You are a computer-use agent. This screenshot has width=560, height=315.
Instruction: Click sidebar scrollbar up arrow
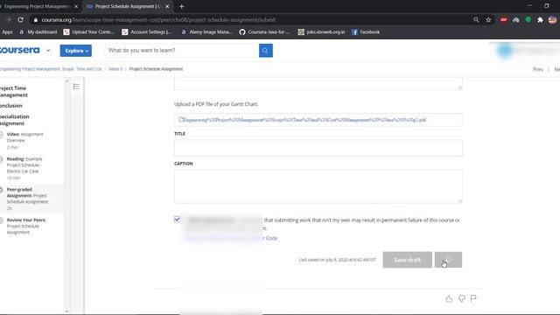click(66, 81)
